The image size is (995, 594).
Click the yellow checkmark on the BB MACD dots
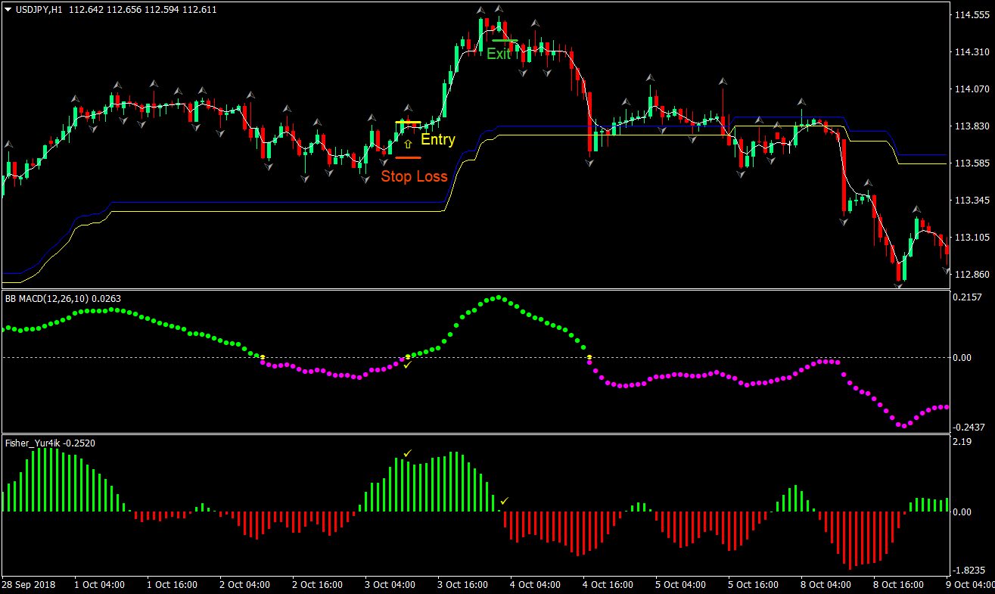(407, 364)
